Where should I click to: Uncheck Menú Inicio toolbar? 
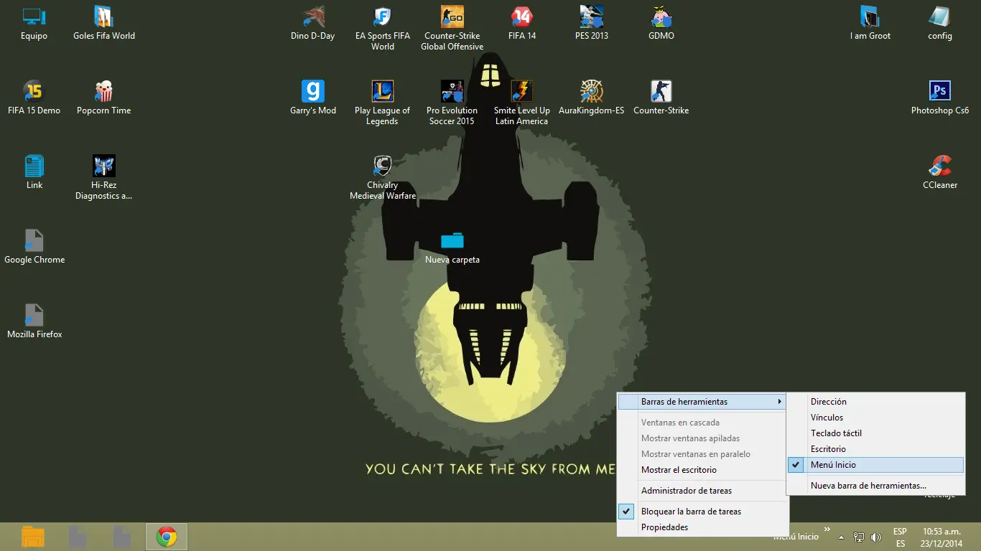point(875,465)
